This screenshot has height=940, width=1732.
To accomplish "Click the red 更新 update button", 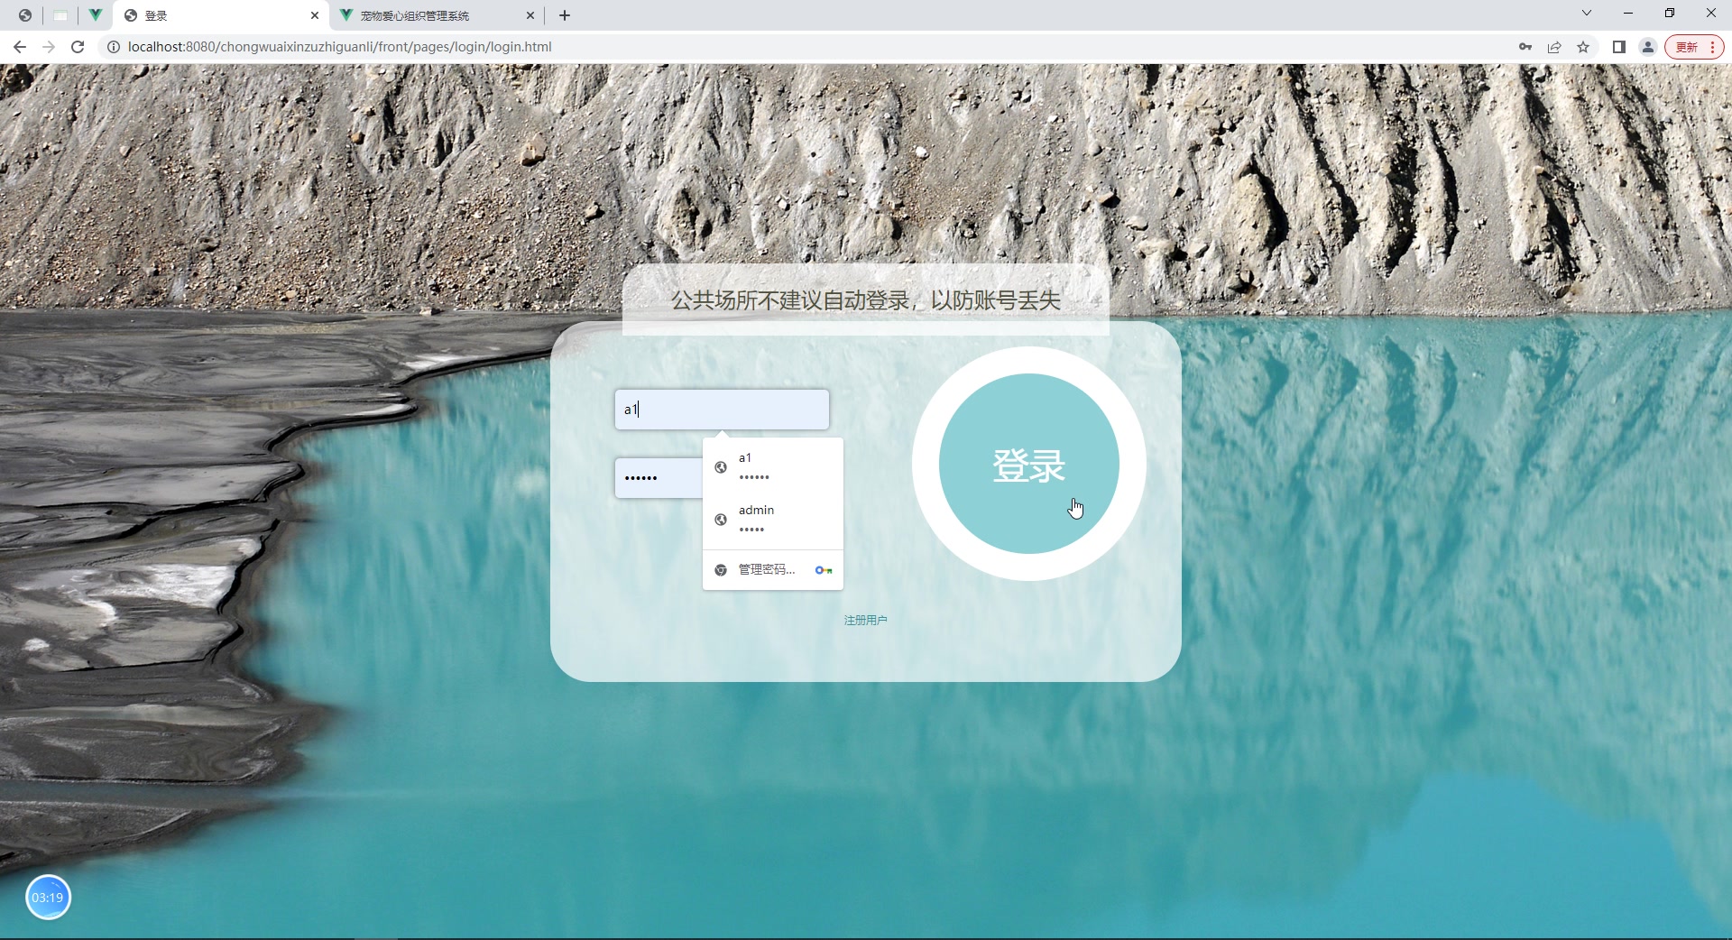I will tap(1688, 46).
